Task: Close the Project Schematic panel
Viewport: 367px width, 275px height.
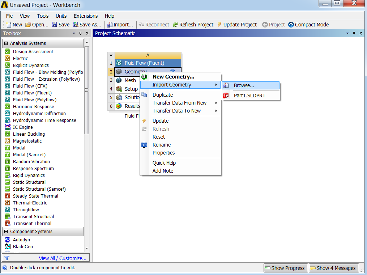Action: pos(361,33)
